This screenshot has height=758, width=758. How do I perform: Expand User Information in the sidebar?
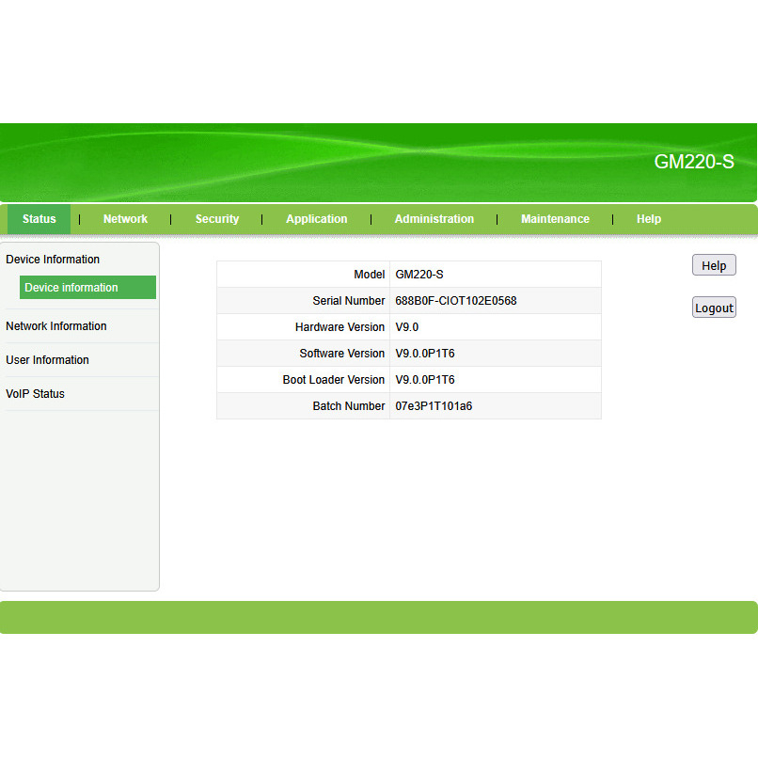[x=47, y=360]
